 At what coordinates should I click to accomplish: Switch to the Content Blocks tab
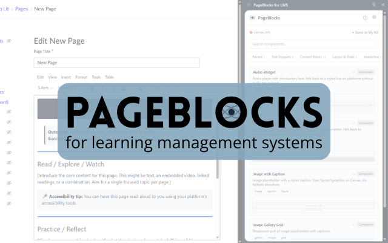click(312, 56)
